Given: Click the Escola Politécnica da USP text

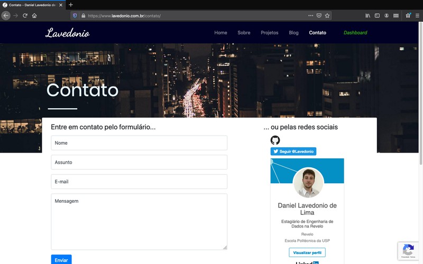Looking at the screenshot, I should pos(307,241).
